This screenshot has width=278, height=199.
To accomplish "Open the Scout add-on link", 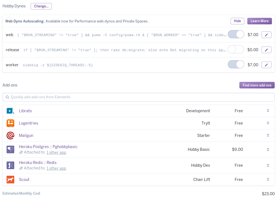I will pos(24,180).
